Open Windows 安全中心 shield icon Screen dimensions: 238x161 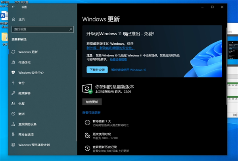(x=13, y=73)
